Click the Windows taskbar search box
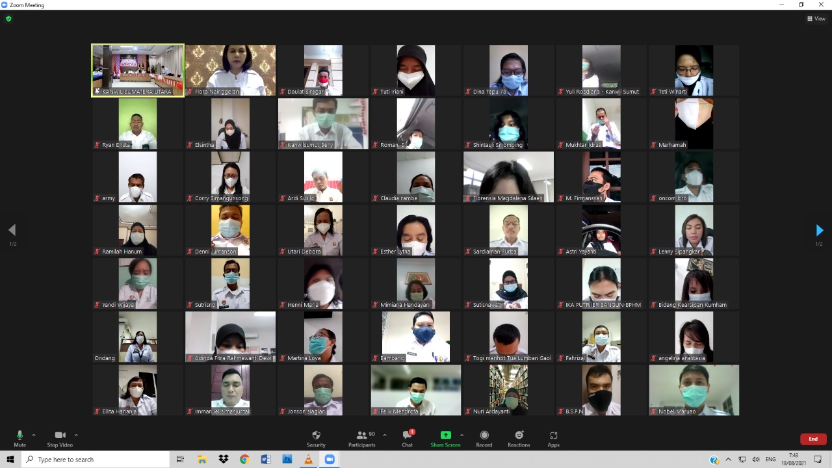 96,460
